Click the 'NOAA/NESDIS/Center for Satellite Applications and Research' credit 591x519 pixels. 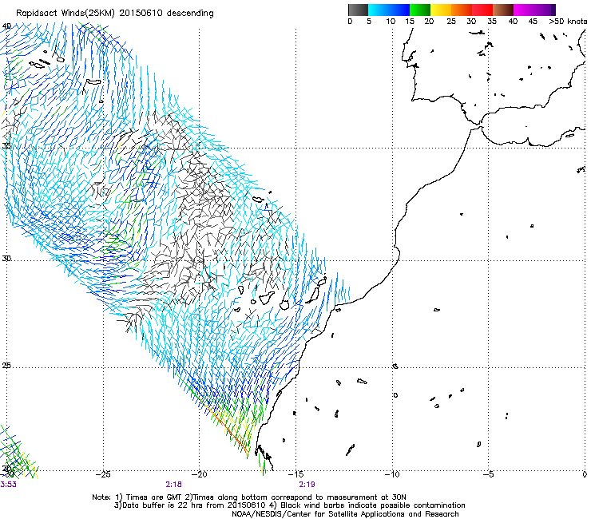[x=345, y=514]
